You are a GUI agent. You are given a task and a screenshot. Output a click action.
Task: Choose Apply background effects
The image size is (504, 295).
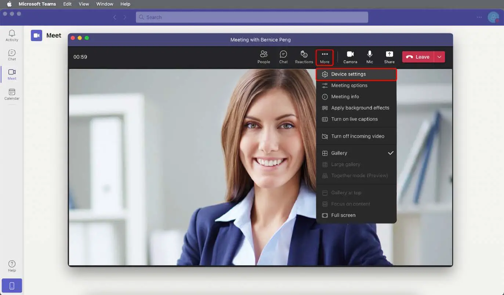[x=356, y=108]
